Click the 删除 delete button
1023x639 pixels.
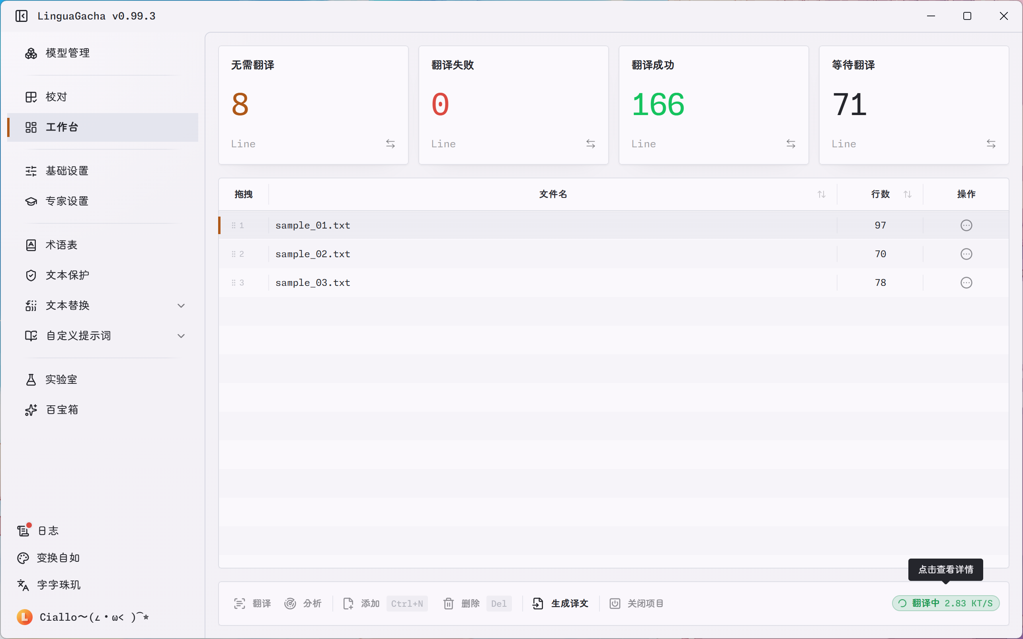coord(477,604)
